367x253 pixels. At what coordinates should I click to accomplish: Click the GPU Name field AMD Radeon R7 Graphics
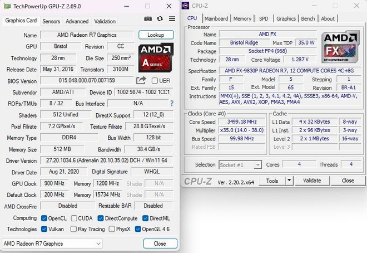click(x=87, y=35)
